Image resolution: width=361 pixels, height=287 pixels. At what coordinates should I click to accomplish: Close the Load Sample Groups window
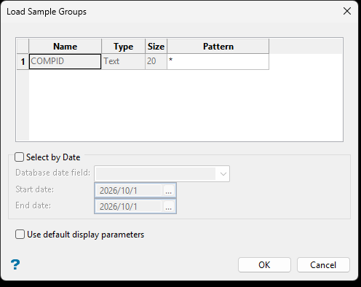coord(347,11)
